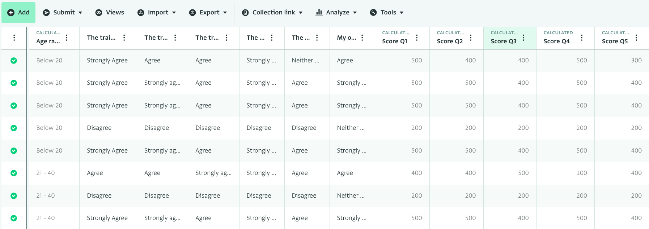Open the Views panel
The width and height of the screenshot is (649, 229).
tap(110, 13)
